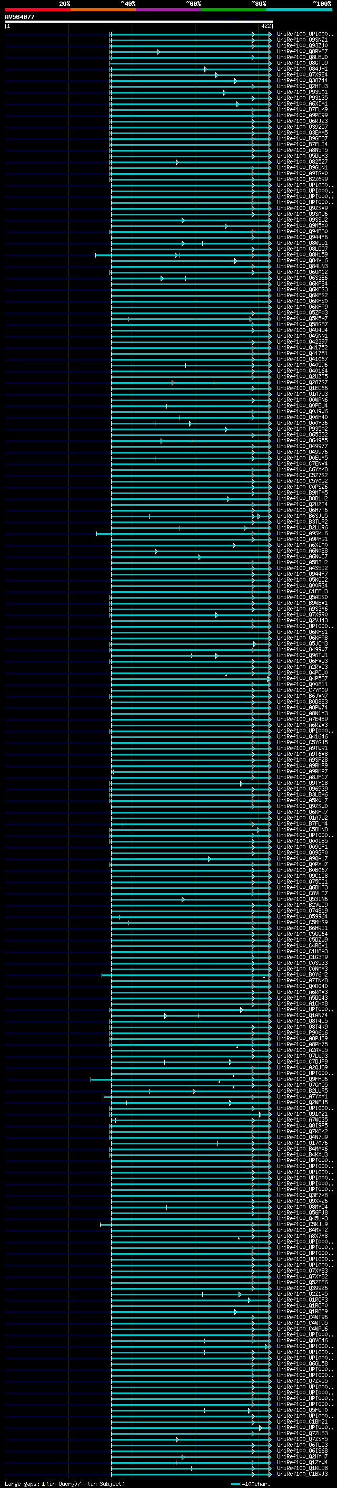The height and width of the screenshot is (1488, 337).
Task: Select hit label UniRef100_P93501
Action: (x=302, y=92)
